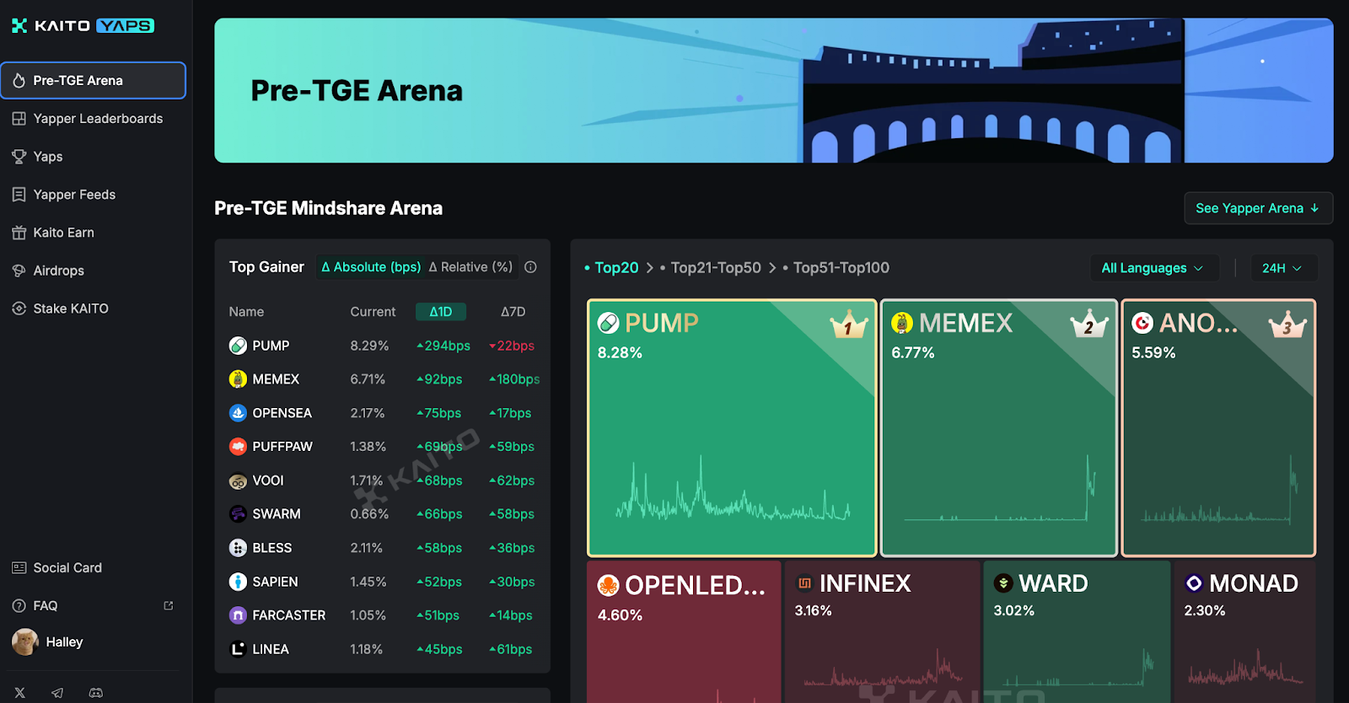Click the Top Gainer info icon

[x=530, y=267]
